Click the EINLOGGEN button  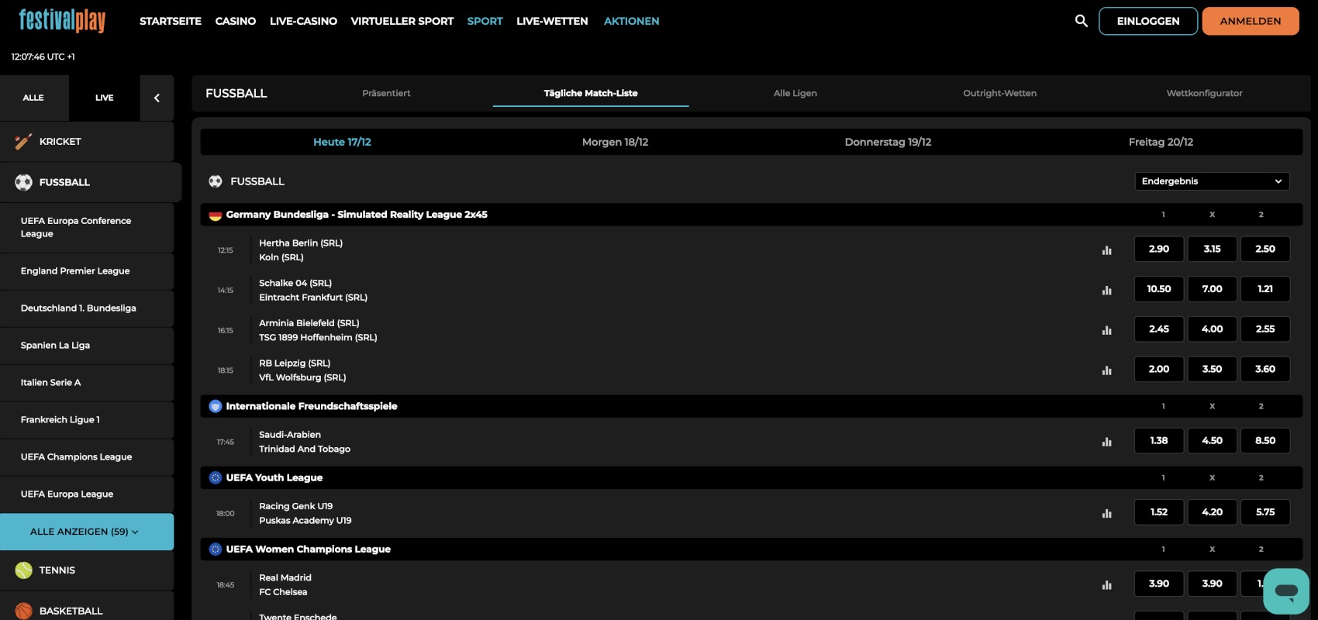[x=1147, y=21]
